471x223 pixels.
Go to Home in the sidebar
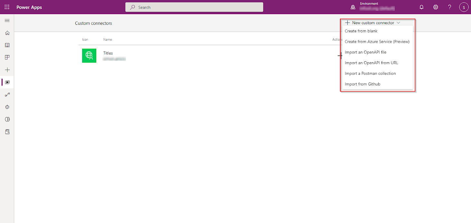click(7, 33)
